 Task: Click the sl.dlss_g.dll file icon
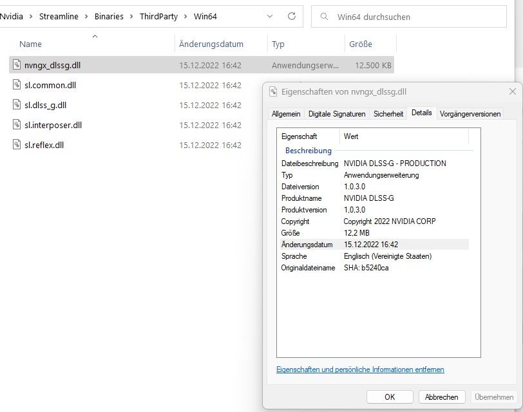pyautogui.click(x=17, y=104)
